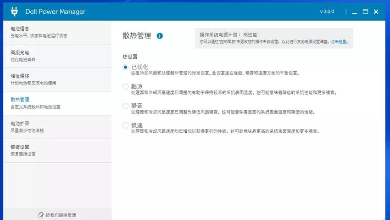The image size is (390, 220).
Task: Click the 热设置 heading
Action: click(x=130, y=57)
